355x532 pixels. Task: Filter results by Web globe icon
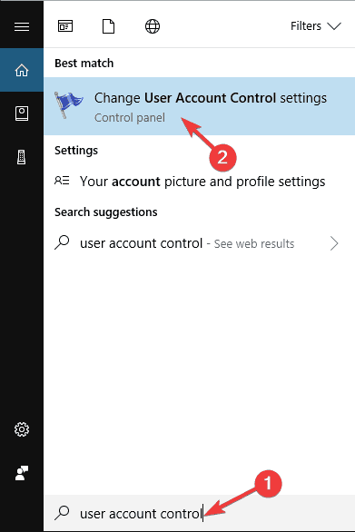pyautogui.click(x=153, y=26)
